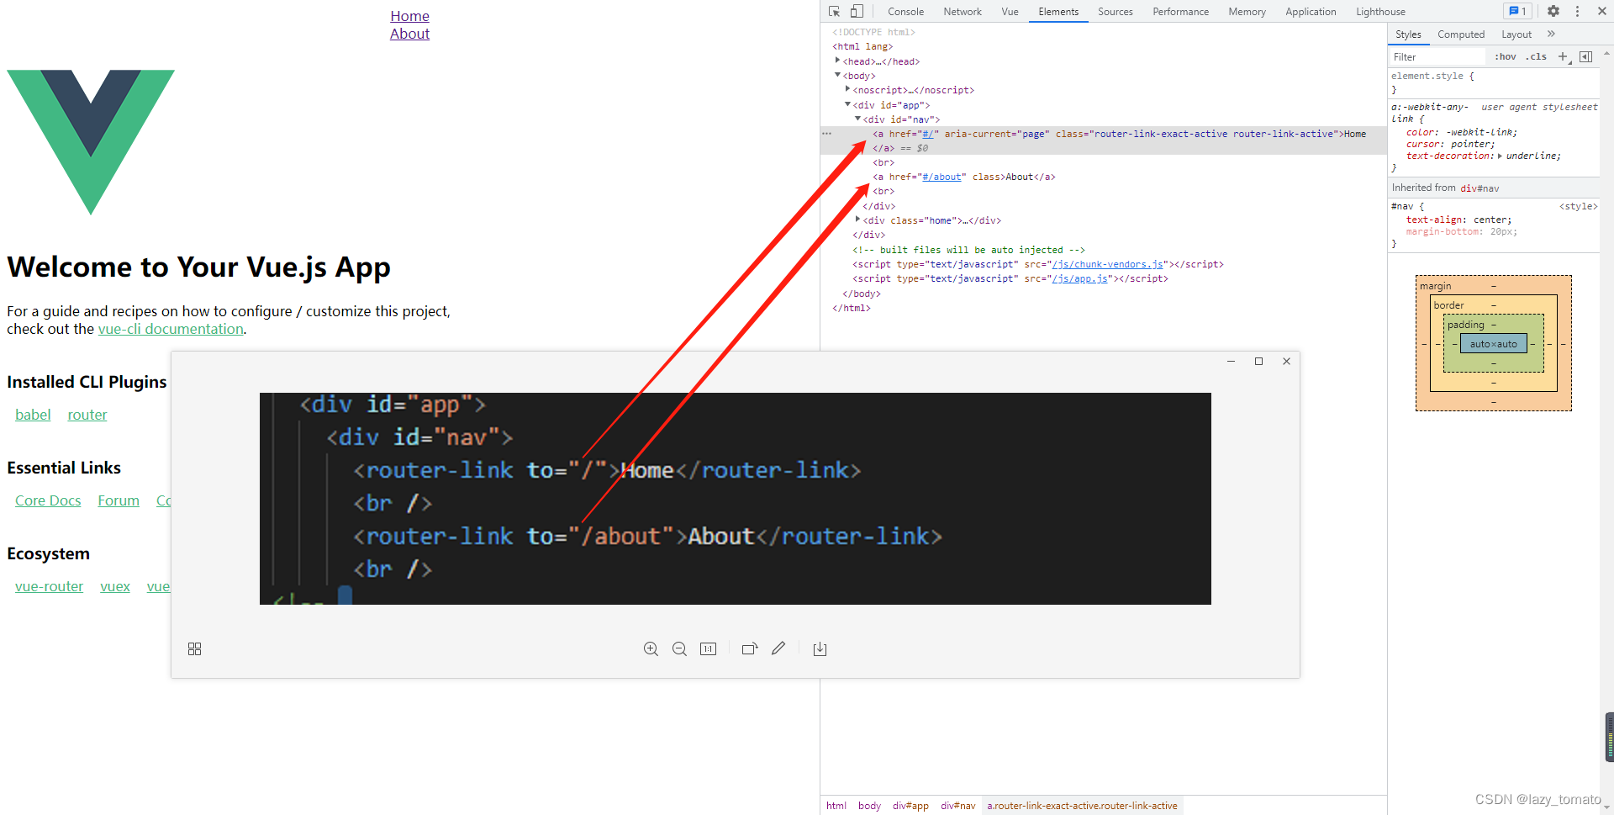Collapse the div id=app node
Image resolution: width=1614 pixels, height=815 pixels.
847,104
